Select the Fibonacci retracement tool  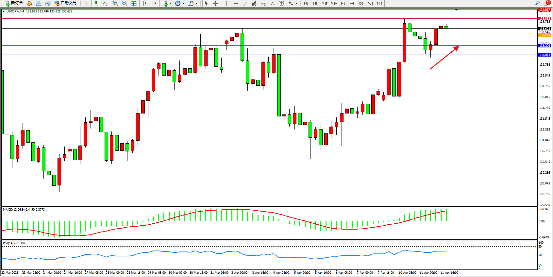[x=263, y=3]
